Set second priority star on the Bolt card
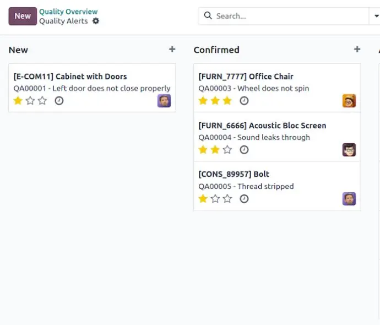The height and width of the screenshot is (325, 380). tap(215, 199)
